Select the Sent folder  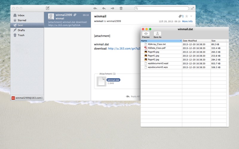pos(27,25)
